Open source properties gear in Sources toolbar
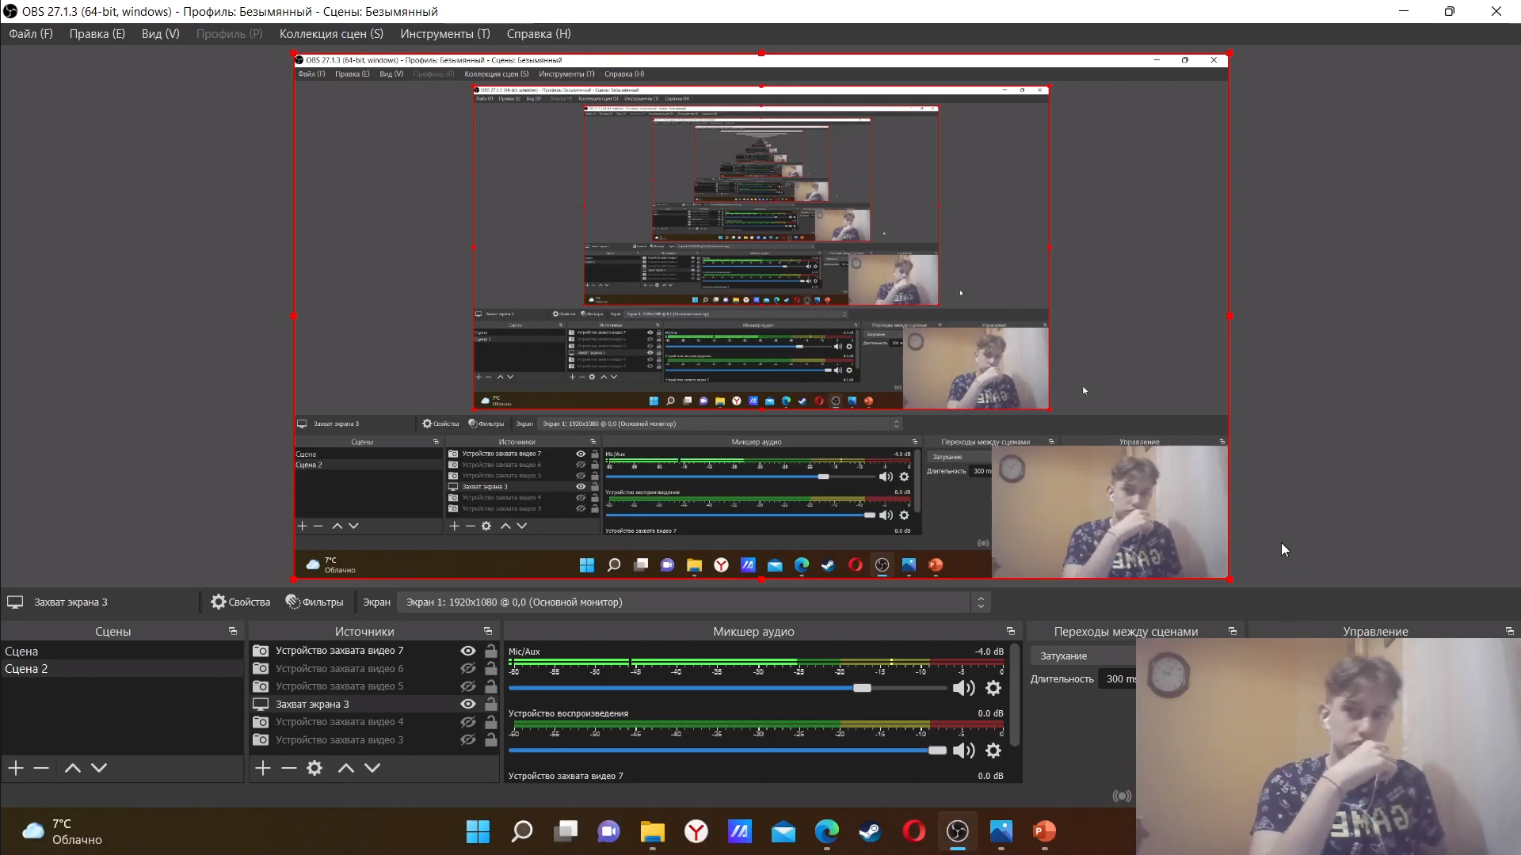Screen dimensions: 1521x855 click(314, 768)
